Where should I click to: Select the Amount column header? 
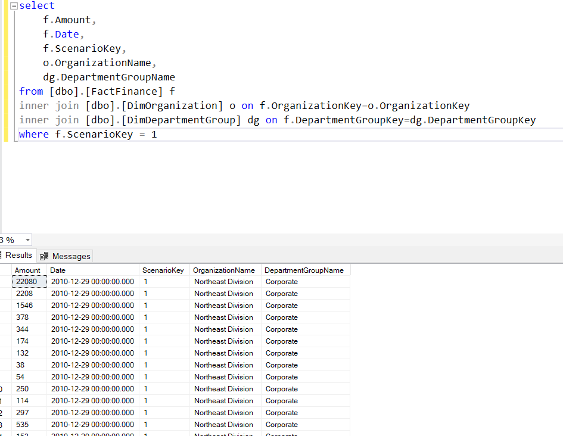coord(27,270)
